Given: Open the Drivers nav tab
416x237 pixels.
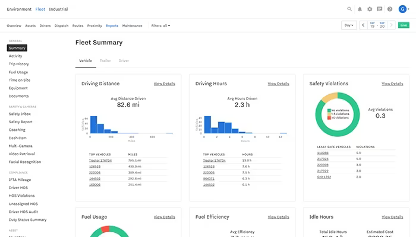Looking at the screenshot, I should 45,25.
